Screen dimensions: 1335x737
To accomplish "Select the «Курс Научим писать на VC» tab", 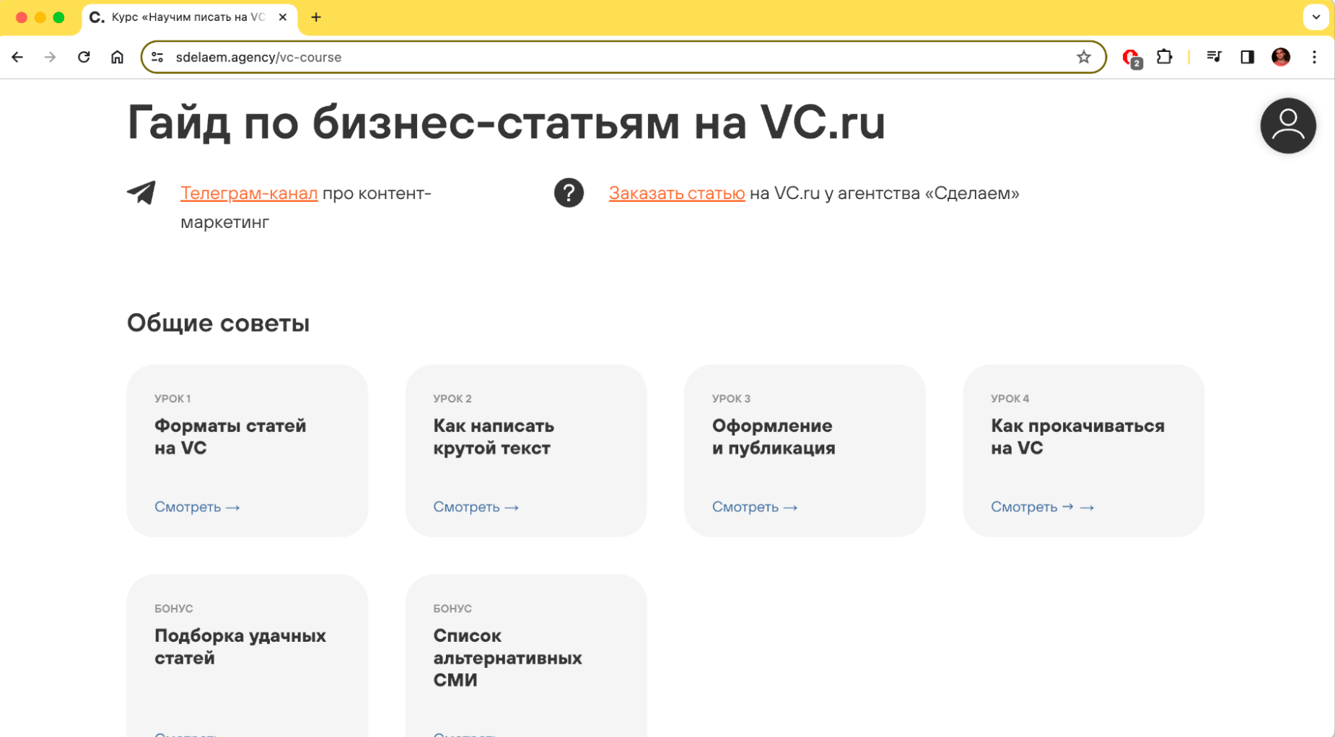I will click(x=189, y=17).
